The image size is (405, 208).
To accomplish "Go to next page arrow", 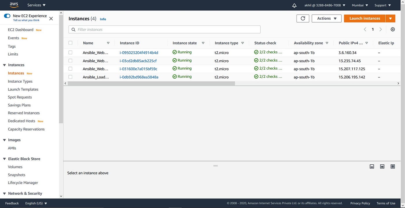I will (380, 29).
